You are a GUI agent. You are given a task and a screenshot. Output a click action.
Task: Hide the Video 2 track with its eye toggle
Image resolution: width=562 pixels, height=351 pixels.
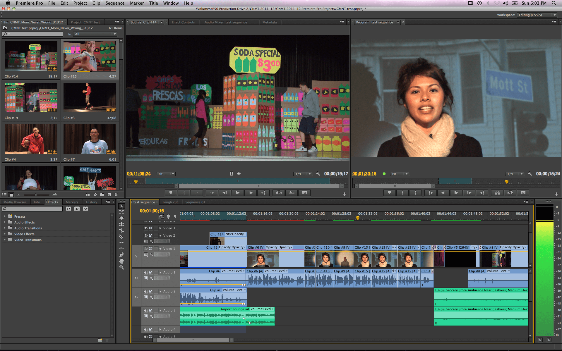tap(146, 235)
